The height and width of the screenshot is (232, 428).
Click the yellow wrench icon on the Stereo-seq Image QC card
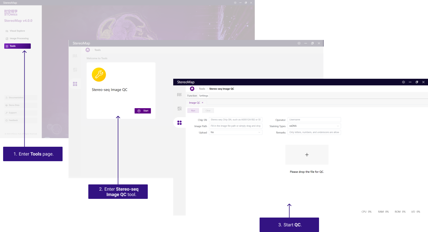click(x=99, y=75)
